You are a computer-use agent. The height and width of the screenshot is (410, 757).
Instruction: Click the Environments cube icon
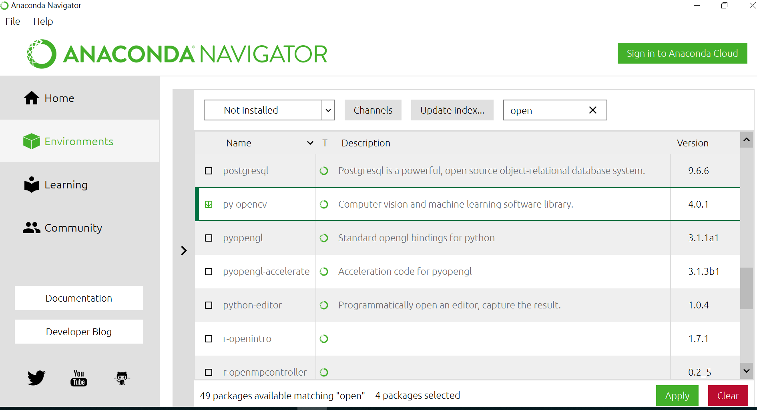(x=32, y=141)
